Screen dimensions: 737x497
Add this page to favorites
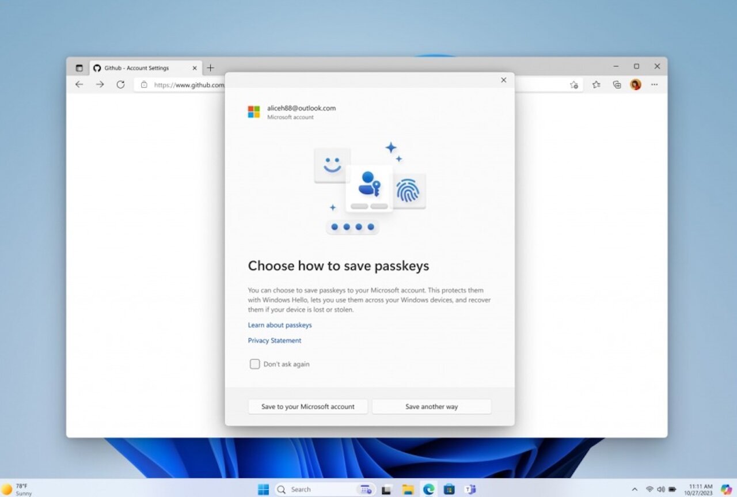[574, 85]
